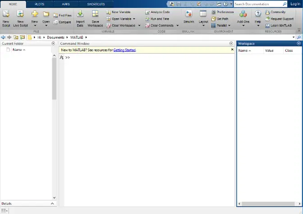Switch to the APPS tab

66,4
